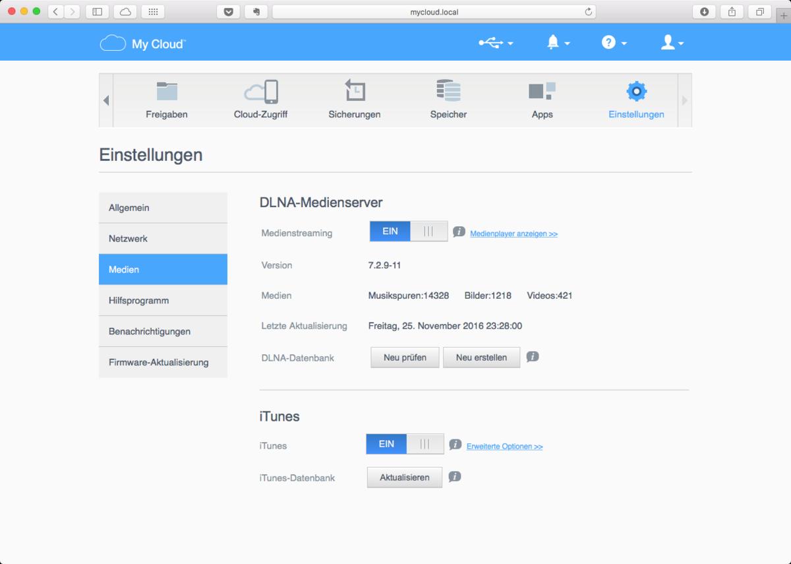Viewport: 791px width, 564px height.
Task: Show info for iTunes-Datenbank
Action: (455, 476)
